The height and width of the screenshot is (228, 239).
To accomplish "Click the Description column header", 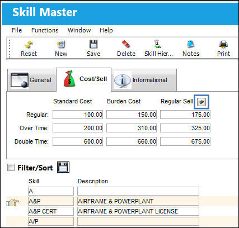I will 93,181.
